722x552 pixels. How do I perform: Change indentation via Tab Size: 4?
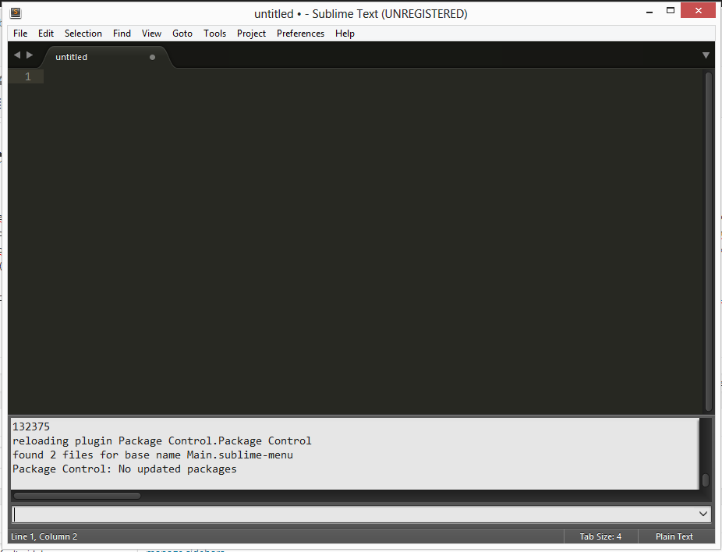pyautogui.click(x=600, y=536)
